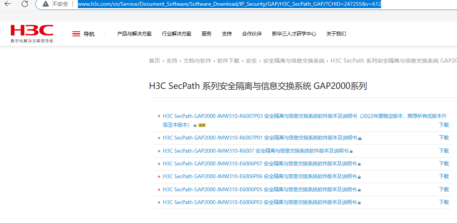Screen dimensions: 457x223
Task: Click the yellow 推荐 badge
Action: point(202,125)
